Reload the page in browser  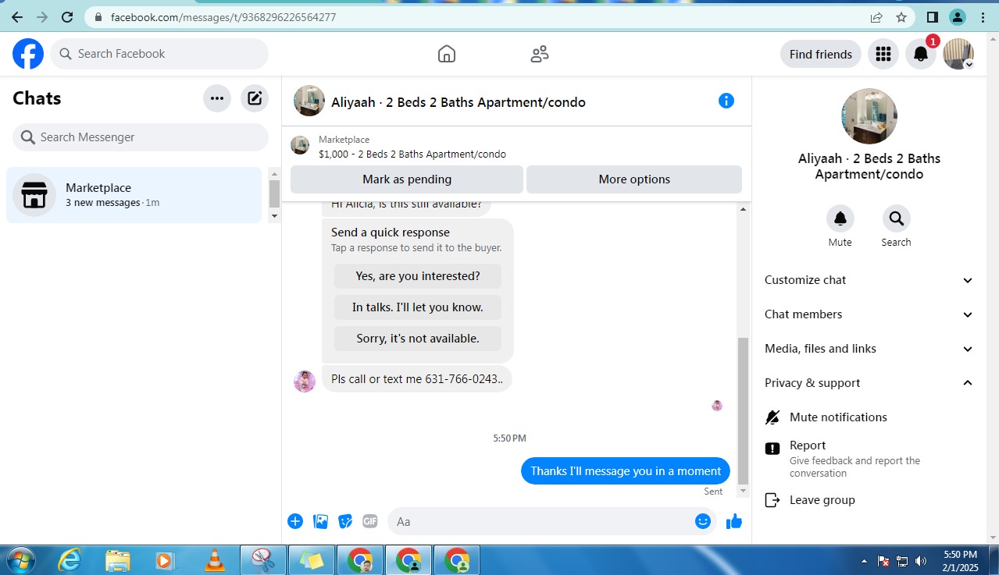[67, 16]
